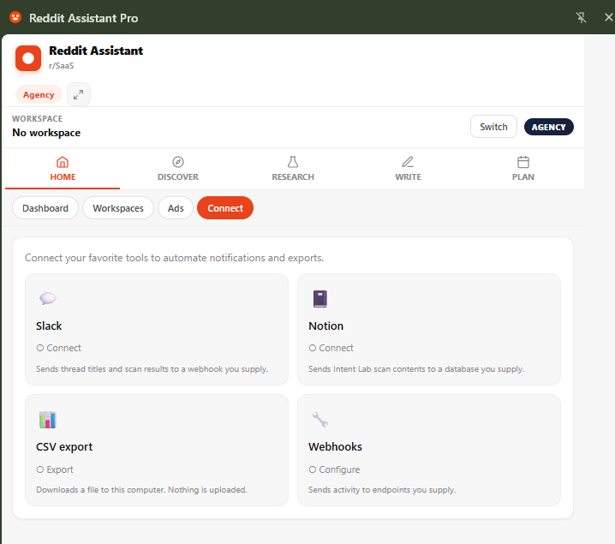615x544 pixels.
Task: Click the Switch workspace button
Action: [493, 127]
